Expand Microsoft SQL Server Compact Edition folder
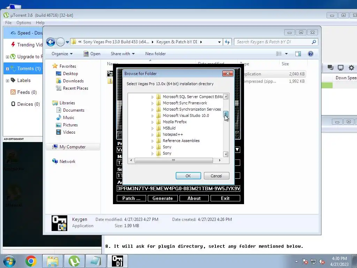357x268 pixels. click(x=152, y=97)
